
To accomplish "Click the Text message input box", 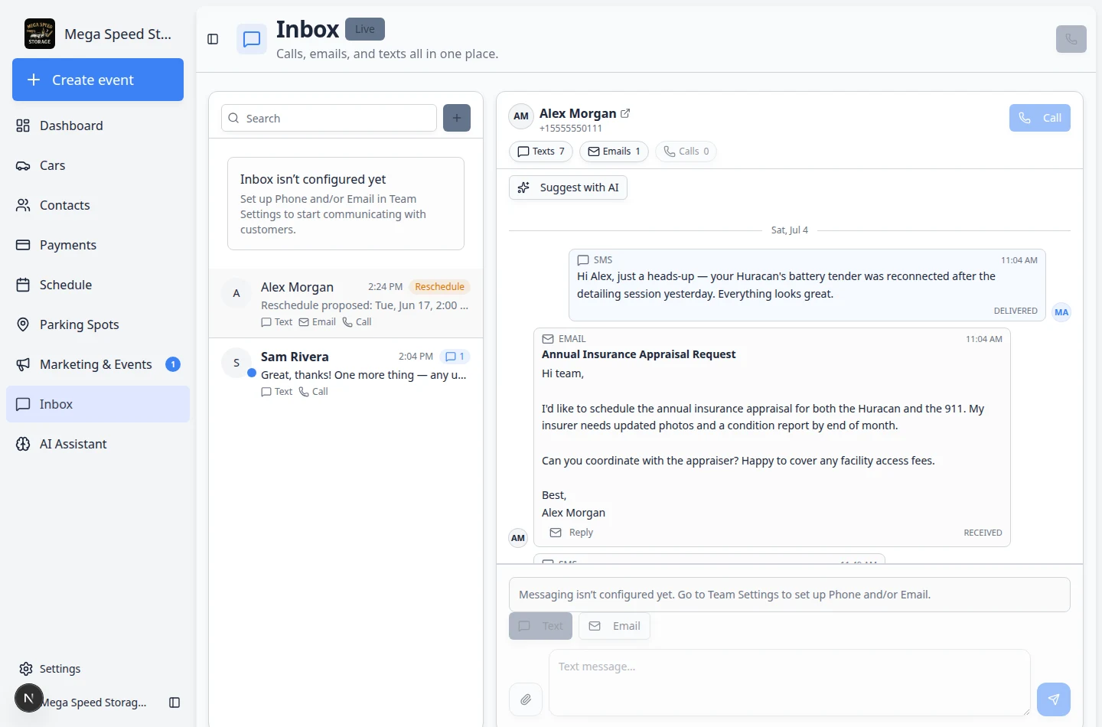I will pos(790,683).
